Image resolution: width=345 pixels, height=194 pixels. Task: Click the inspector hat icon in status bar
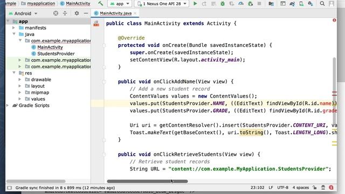point(323,188)
